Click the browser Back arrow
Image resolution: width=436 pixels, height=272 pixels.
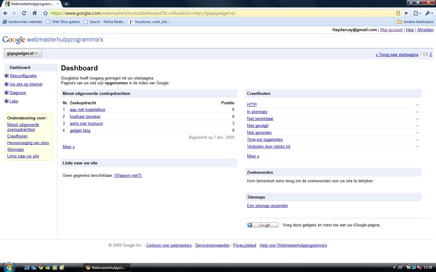(5, 13)
